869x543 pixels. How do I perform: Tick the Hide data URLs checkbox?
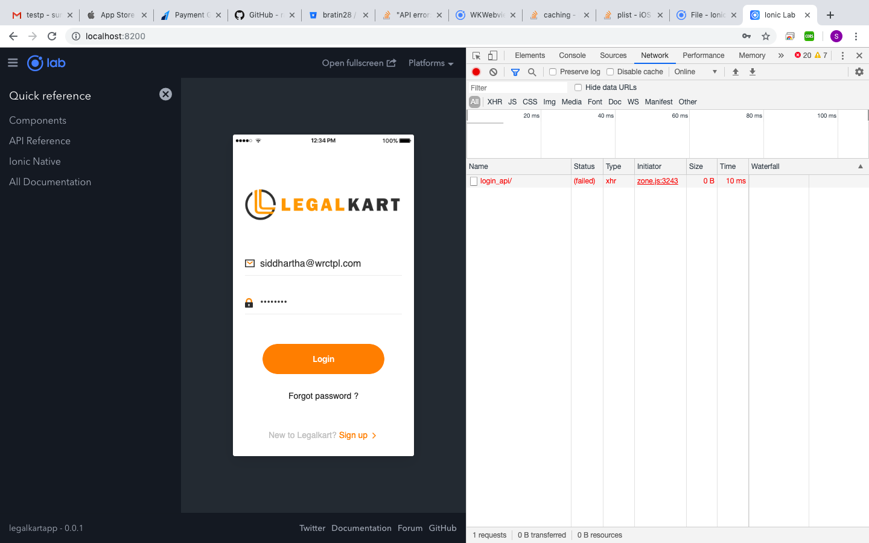[x=578, y=87]
